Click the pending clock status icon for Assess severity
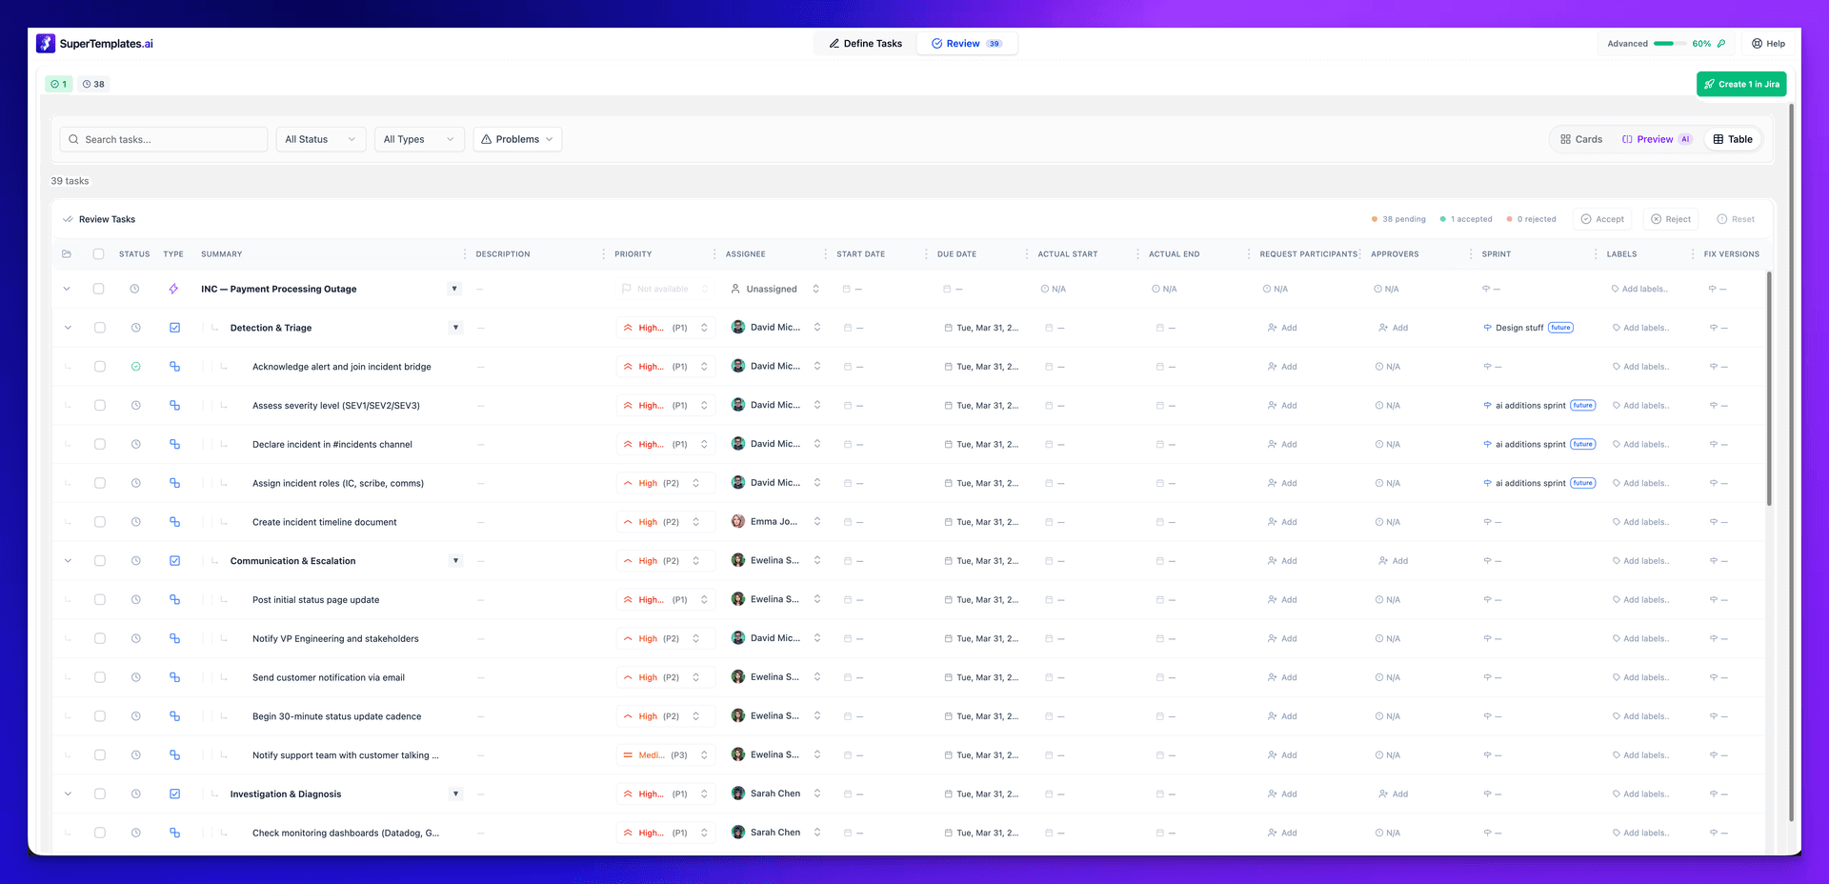This screenshot has width=1829, height=884. (x=136, y=405)
